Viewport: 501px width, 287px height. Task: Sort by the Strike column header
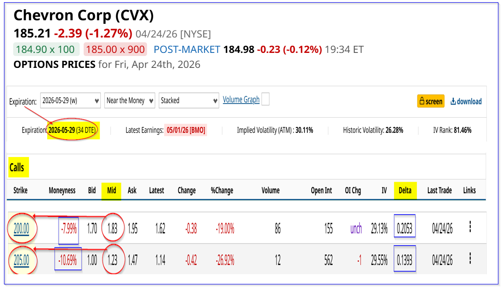coord(20,190)
